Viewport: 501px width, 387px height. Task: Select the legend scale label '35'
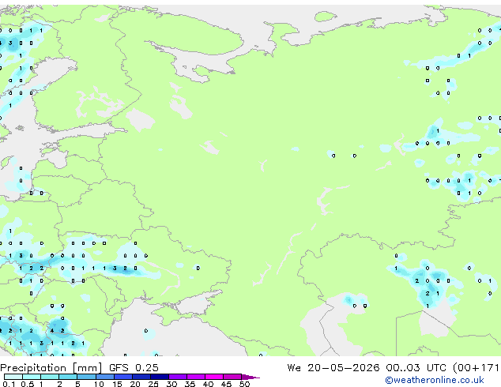(x=190, y=384)
